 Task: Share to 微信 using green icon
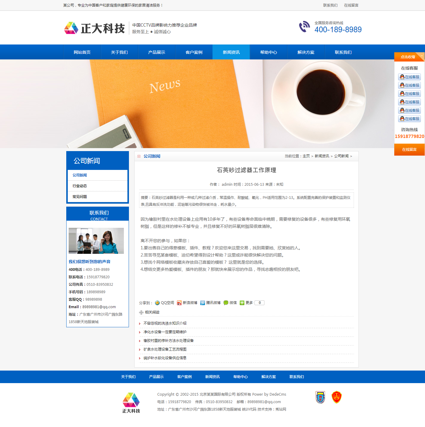coord(226,303)
